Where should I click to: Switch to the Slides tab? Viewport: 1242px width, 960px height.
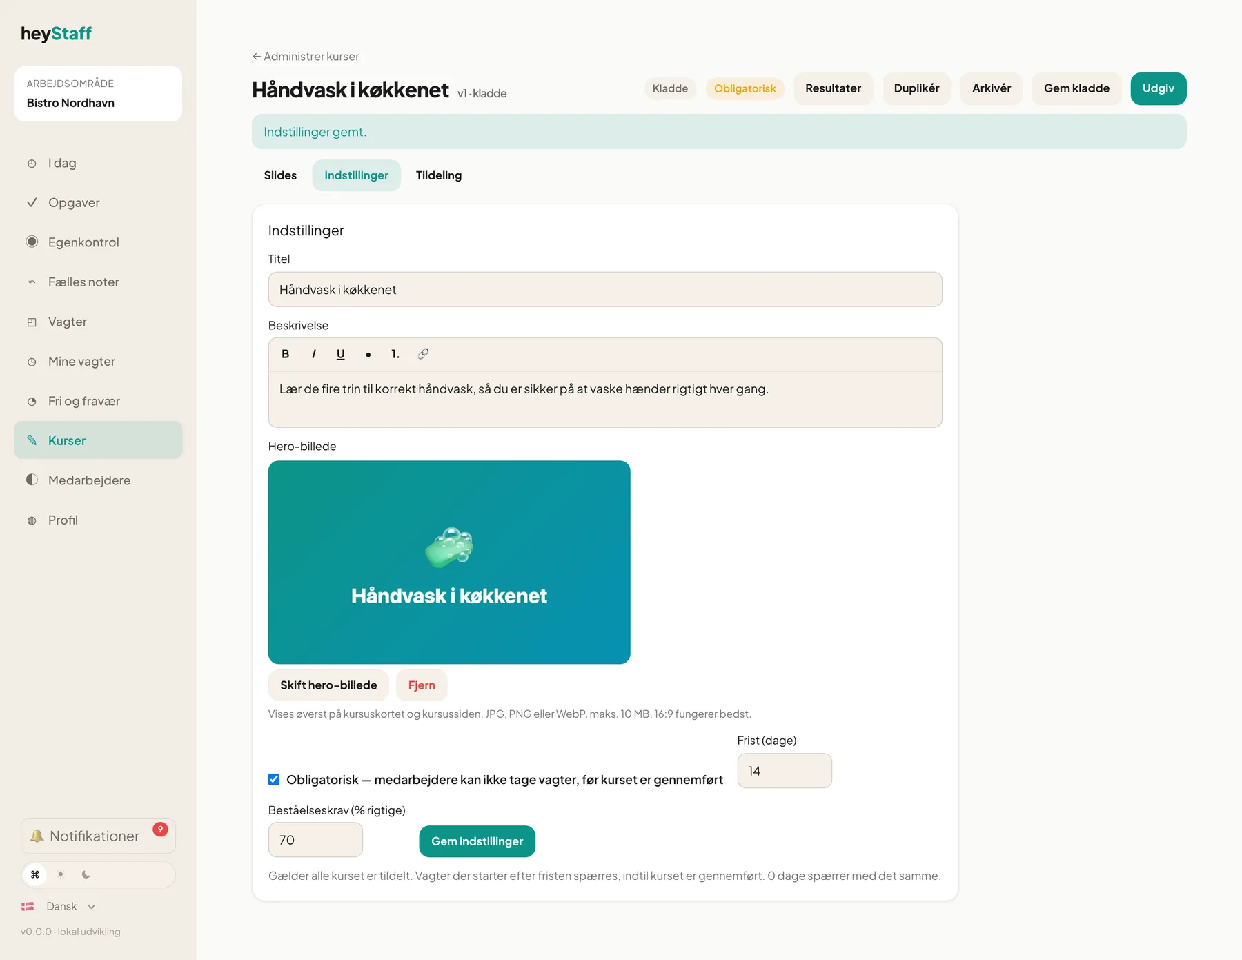280,175
